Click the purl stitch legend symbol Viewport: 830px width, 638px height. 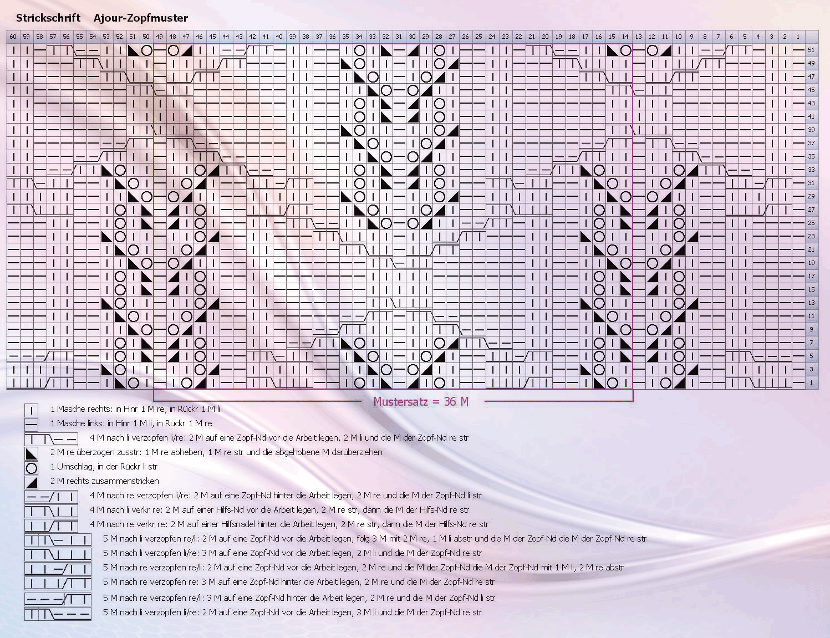[x=32, y=425]
